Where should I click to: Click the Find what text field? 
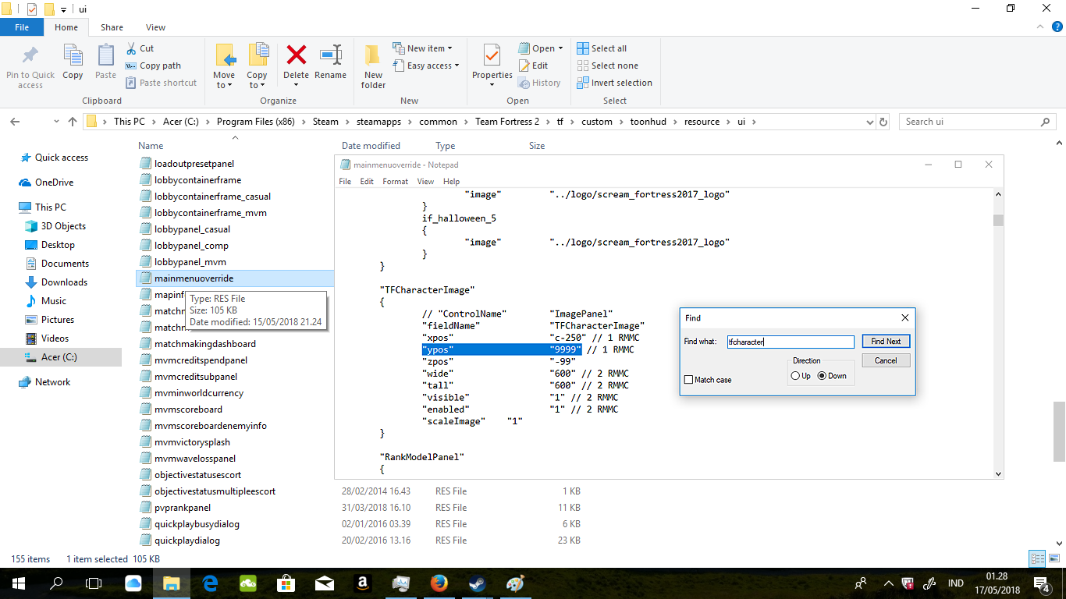click(791, 342)
